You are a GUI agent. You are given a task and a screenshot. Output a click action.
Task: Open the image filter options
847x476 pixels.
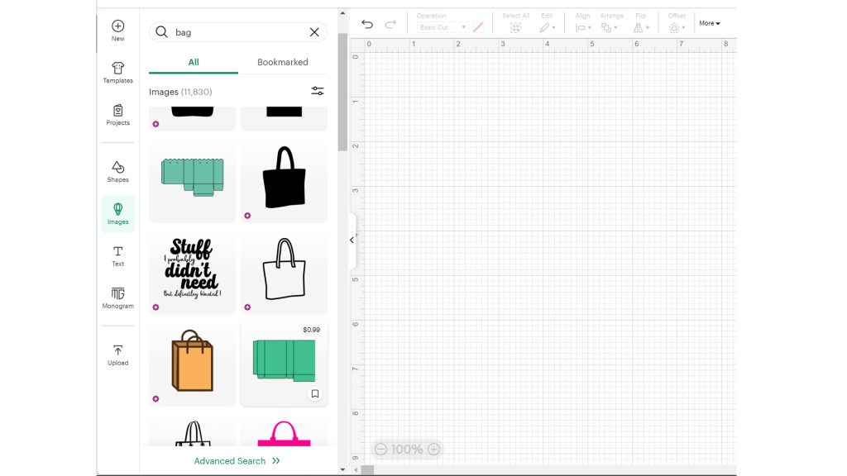point(317,91)
